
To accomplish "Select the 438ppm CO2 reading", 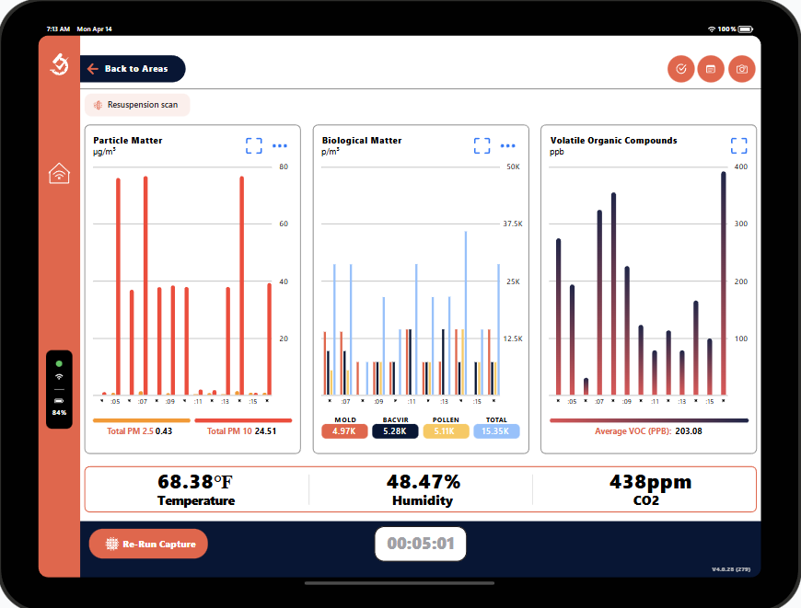I will coord(649,489).
